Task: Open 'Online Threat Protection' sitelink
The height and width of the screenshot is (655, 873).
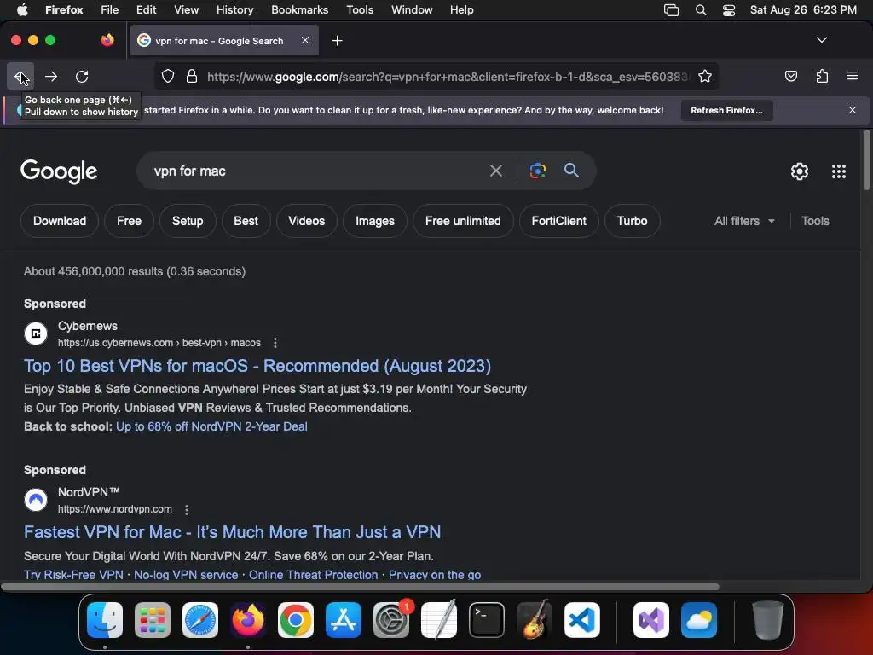Action: coord(314,574)
